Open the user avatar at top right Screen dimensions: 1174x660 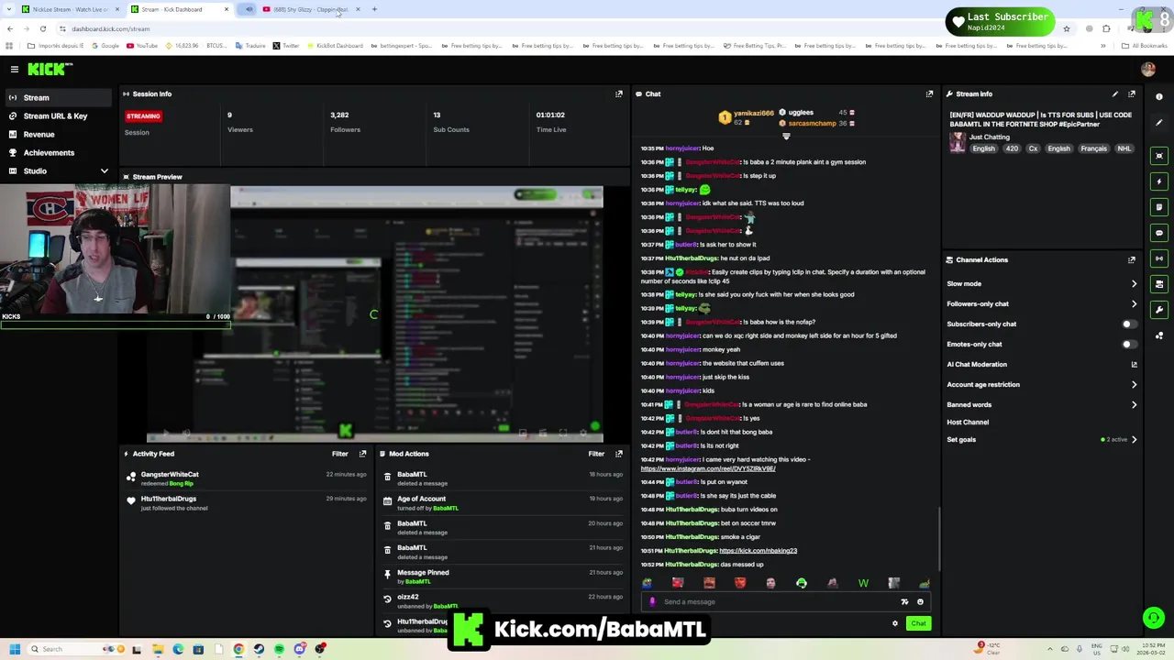coord(1148,70)
